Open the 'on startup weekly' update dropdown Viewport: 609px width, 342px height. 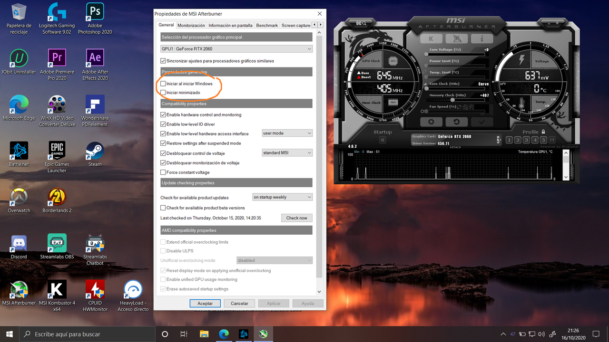point(282,197)
